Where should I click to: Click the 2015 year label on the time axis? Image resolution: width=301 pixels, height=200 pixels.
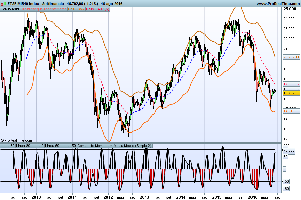[x=217, y=197]
